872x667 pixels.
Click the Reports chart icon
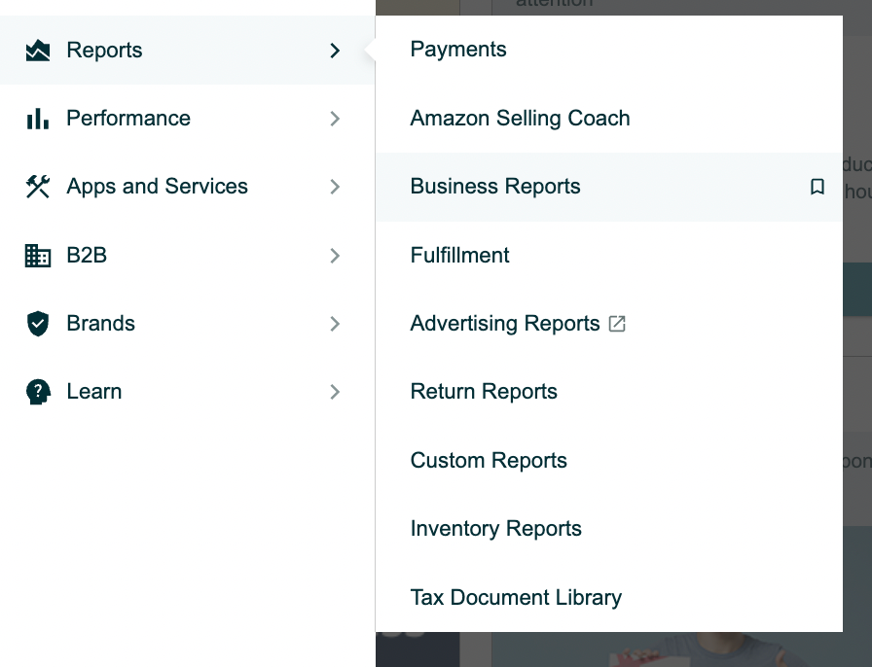(38, 51)
